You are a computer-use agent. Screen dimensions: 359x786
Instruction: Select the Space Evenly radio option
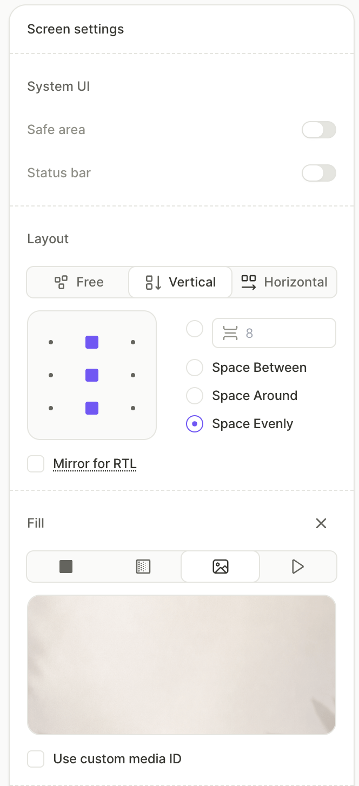click(195, 424)
